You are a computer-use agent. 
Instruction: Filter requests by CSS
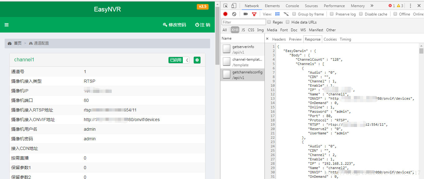tap(251, 30)
